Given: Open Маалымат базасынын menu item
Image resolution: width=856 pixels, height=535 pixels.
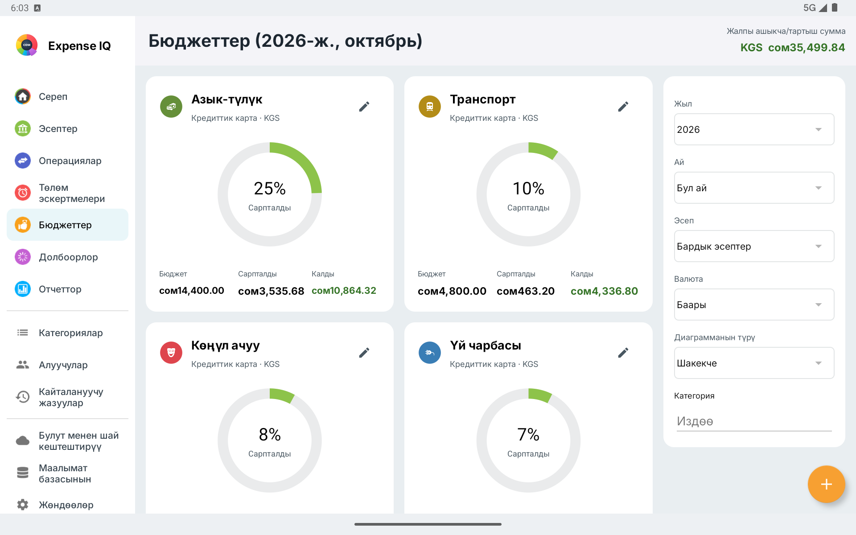Looking at the screenshot, I should tap(67, 473).
